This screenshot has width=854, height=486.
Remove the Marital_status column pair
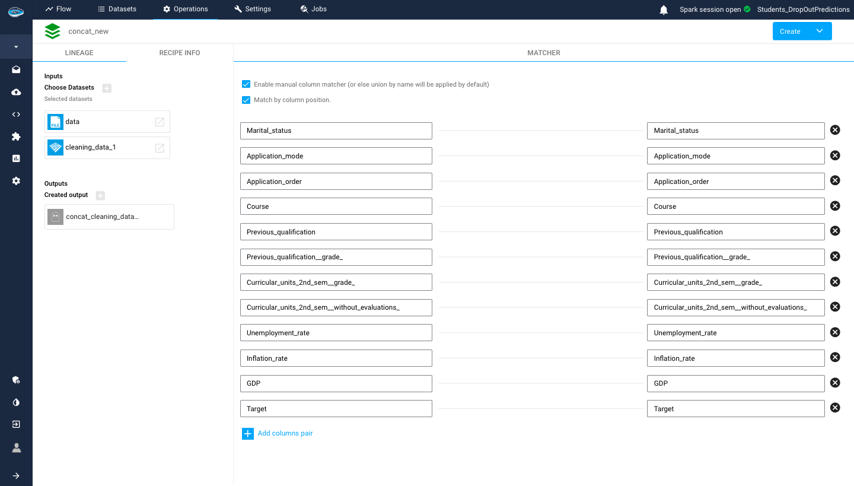coord(835,130)
